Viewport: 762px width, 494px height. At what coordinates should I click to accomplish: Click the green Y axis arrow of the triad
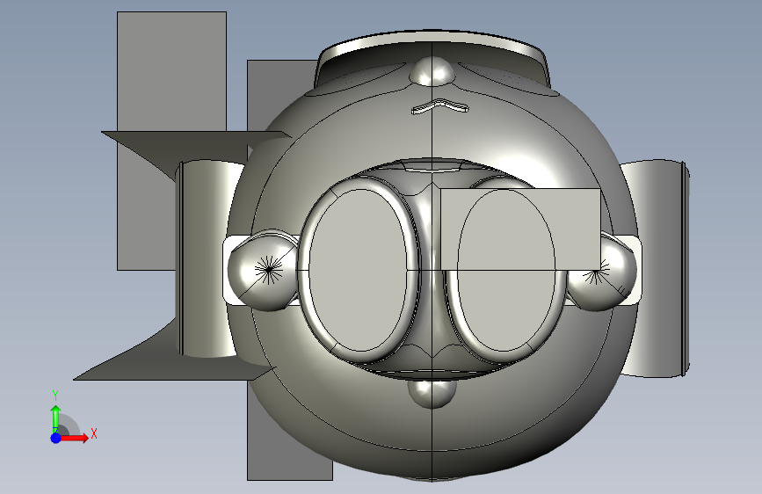click(55, 419)
